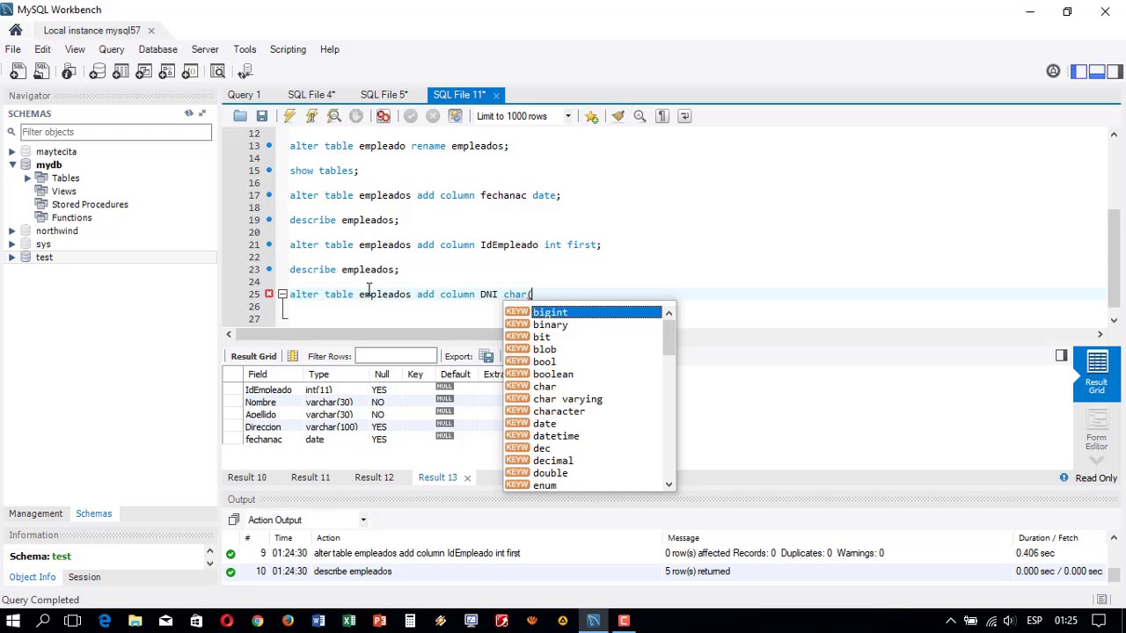The height and width of the screenshot is (633, 1126).
Task: Create a new function icon
Action: coord(189,71)
